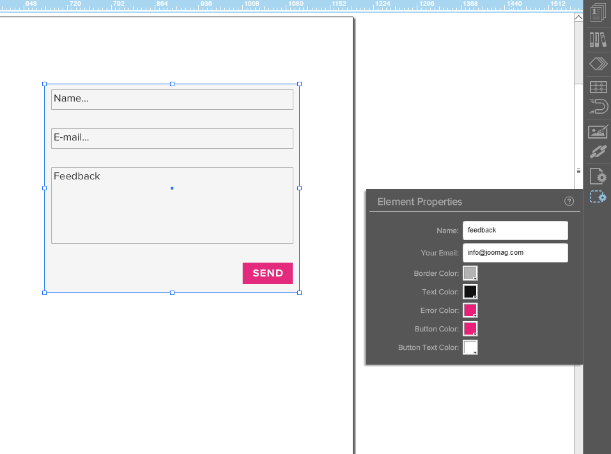Open the Text Color picker
The width and height of the screenshot is (611, 454).
point(470,292)
